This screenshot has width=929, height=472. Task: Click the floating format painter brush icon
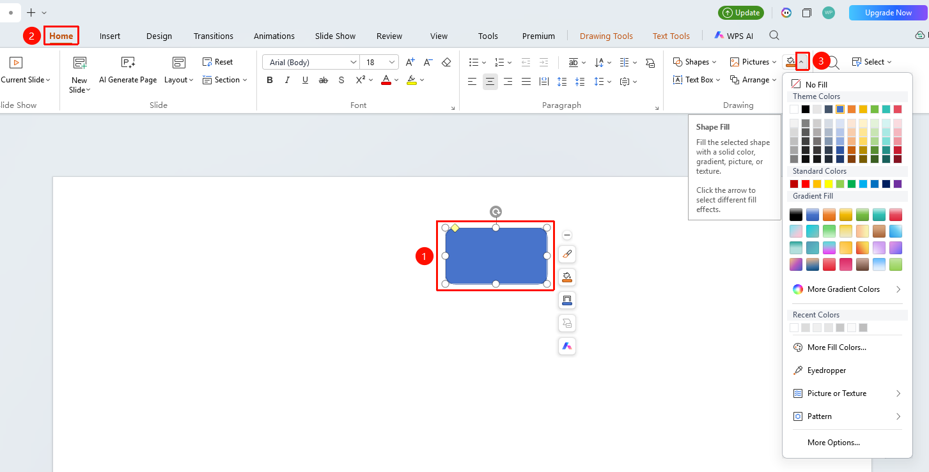[567, 254]
